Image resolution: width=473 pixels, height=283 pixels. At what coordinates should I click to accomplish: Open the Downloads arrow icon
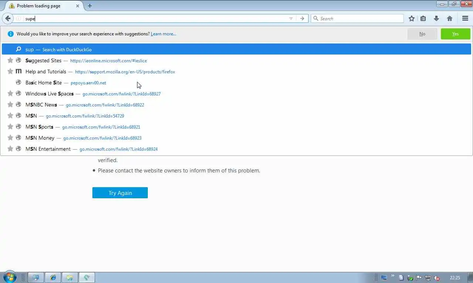coord(436,18)
